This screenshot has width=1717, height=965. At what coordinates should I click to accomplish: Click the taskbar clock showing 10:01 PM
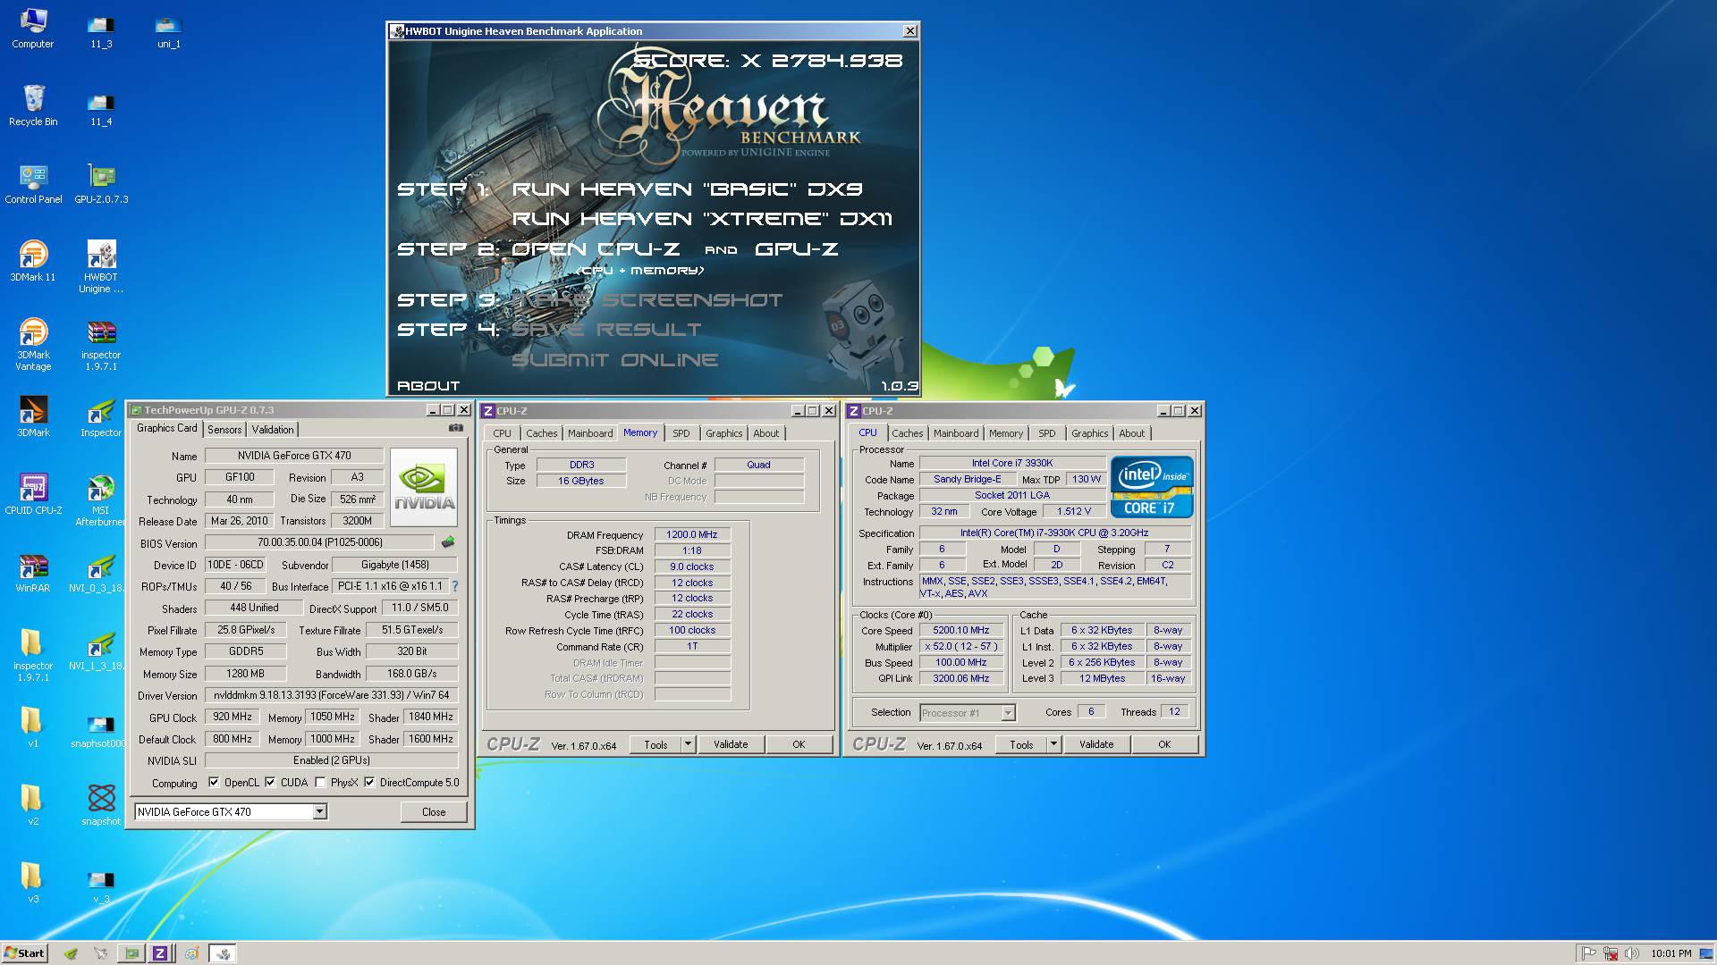pos(1671,953)
